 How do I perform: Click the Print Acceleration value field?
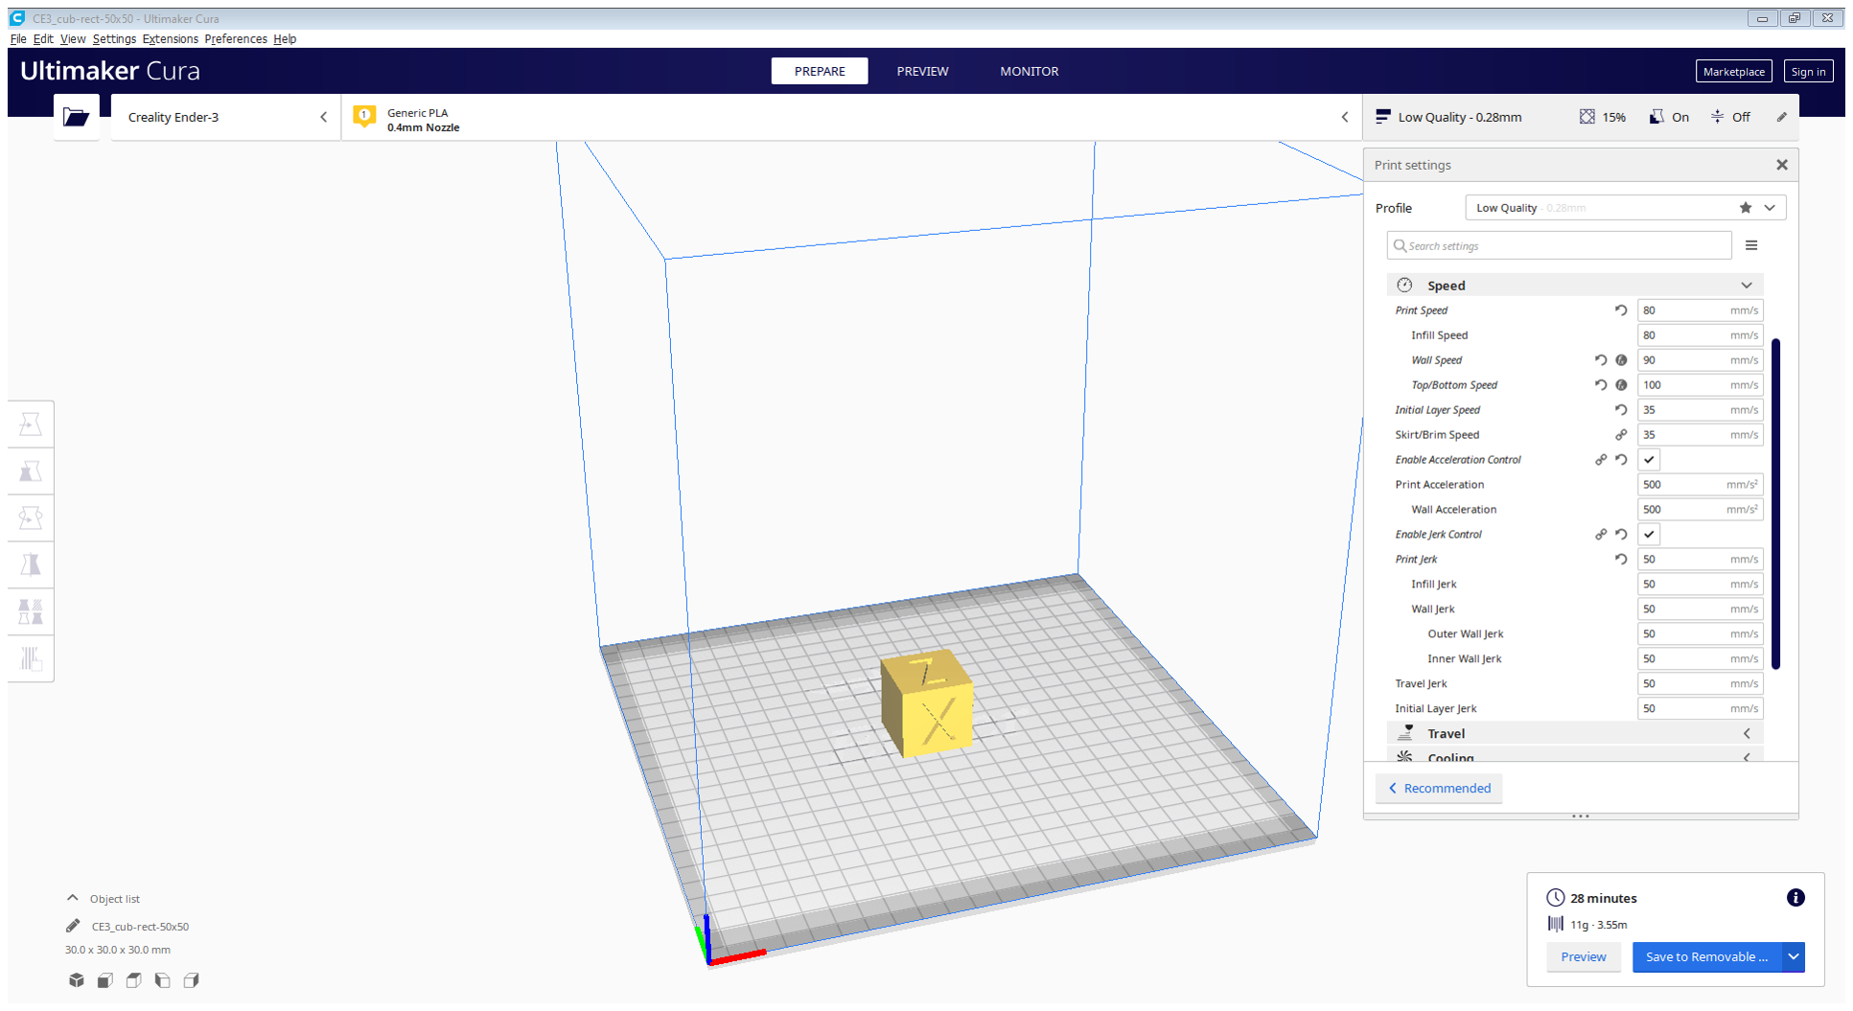click(x=1701, y=485)
